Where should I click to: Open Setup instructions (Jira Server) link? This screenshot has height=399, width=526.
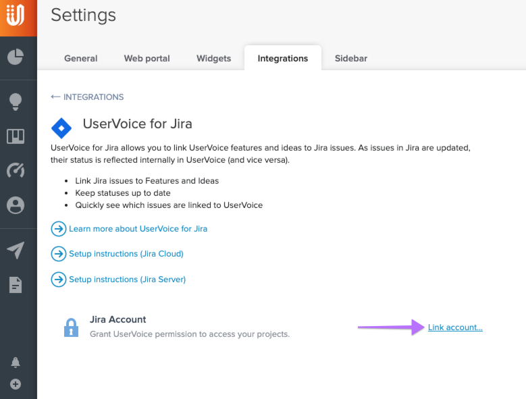[x=127, y=279]
